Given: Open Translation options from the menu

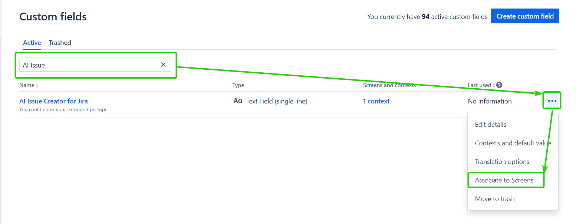Looking at the screenshot, I should 502,162.
